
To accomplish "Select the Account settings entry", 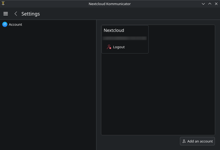I will 48,24.
